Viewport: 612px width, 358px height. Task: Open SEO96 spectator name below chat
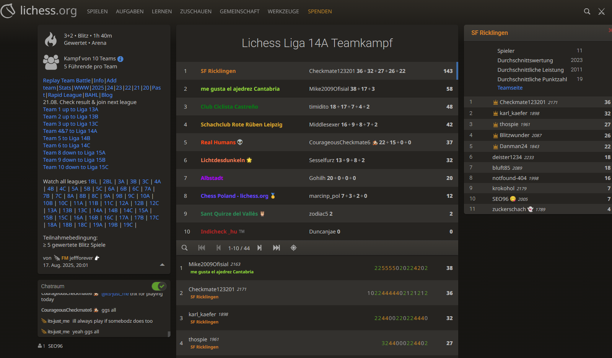[55, 346]
